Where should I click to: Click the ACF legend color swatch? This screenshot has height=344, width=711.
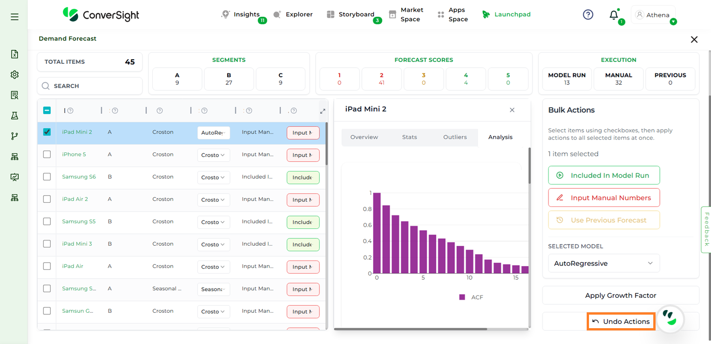[462, 297]
